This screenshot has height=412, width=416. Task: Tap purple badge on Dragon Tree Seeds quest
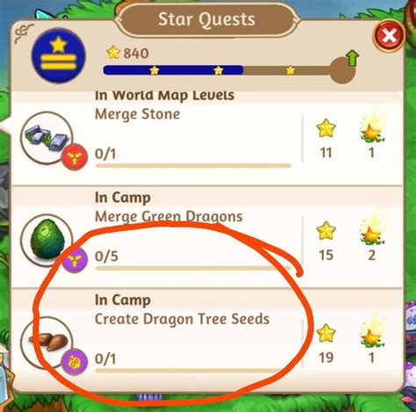coord(75,362)
